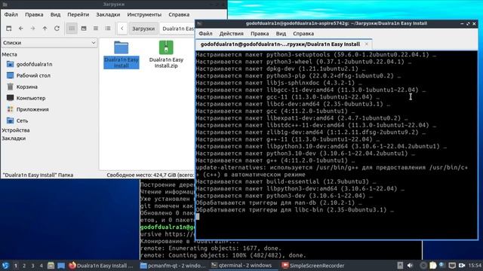
Task: Open Правка menu in file manager
Action: 34,14
